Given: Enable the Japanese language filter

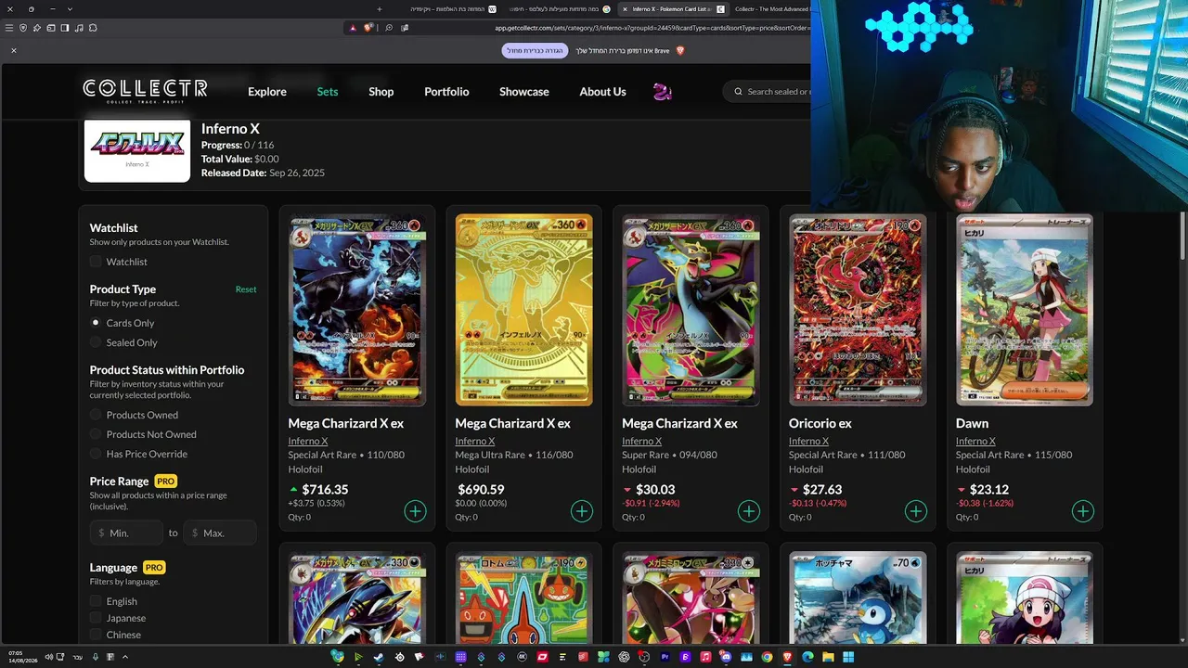Looking at the screenshot, I should pos(96,618).
